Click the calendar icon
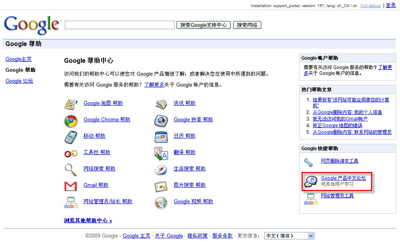Image resolution: width=400 pixels, height=250 pixels. point(161,137)
